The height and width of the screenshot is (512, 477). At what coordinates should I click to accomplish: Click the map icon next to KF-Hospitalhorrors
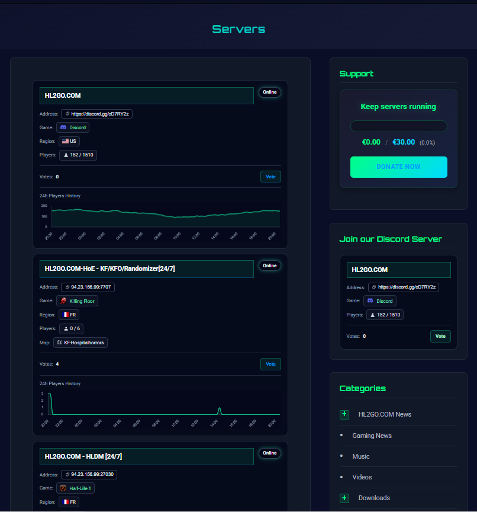(x=59, y=343)
